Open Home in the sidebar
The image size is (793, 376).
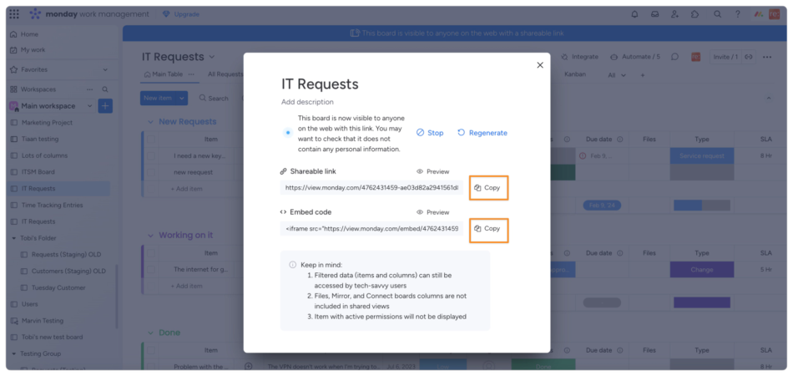[x=24, y=34]
